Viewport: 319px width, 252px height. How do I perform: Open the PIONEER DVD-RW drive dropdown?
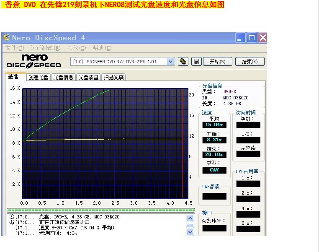click(170, 62)
